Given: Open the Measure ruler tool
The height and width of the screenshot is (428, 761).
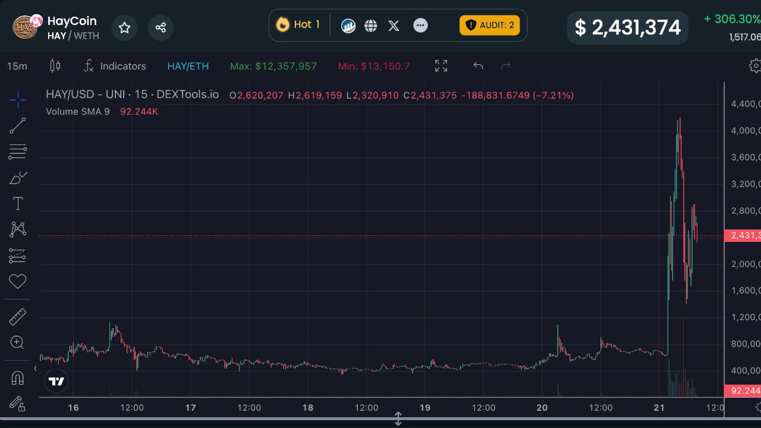Looking at the screenshot, I should [18, 316].
